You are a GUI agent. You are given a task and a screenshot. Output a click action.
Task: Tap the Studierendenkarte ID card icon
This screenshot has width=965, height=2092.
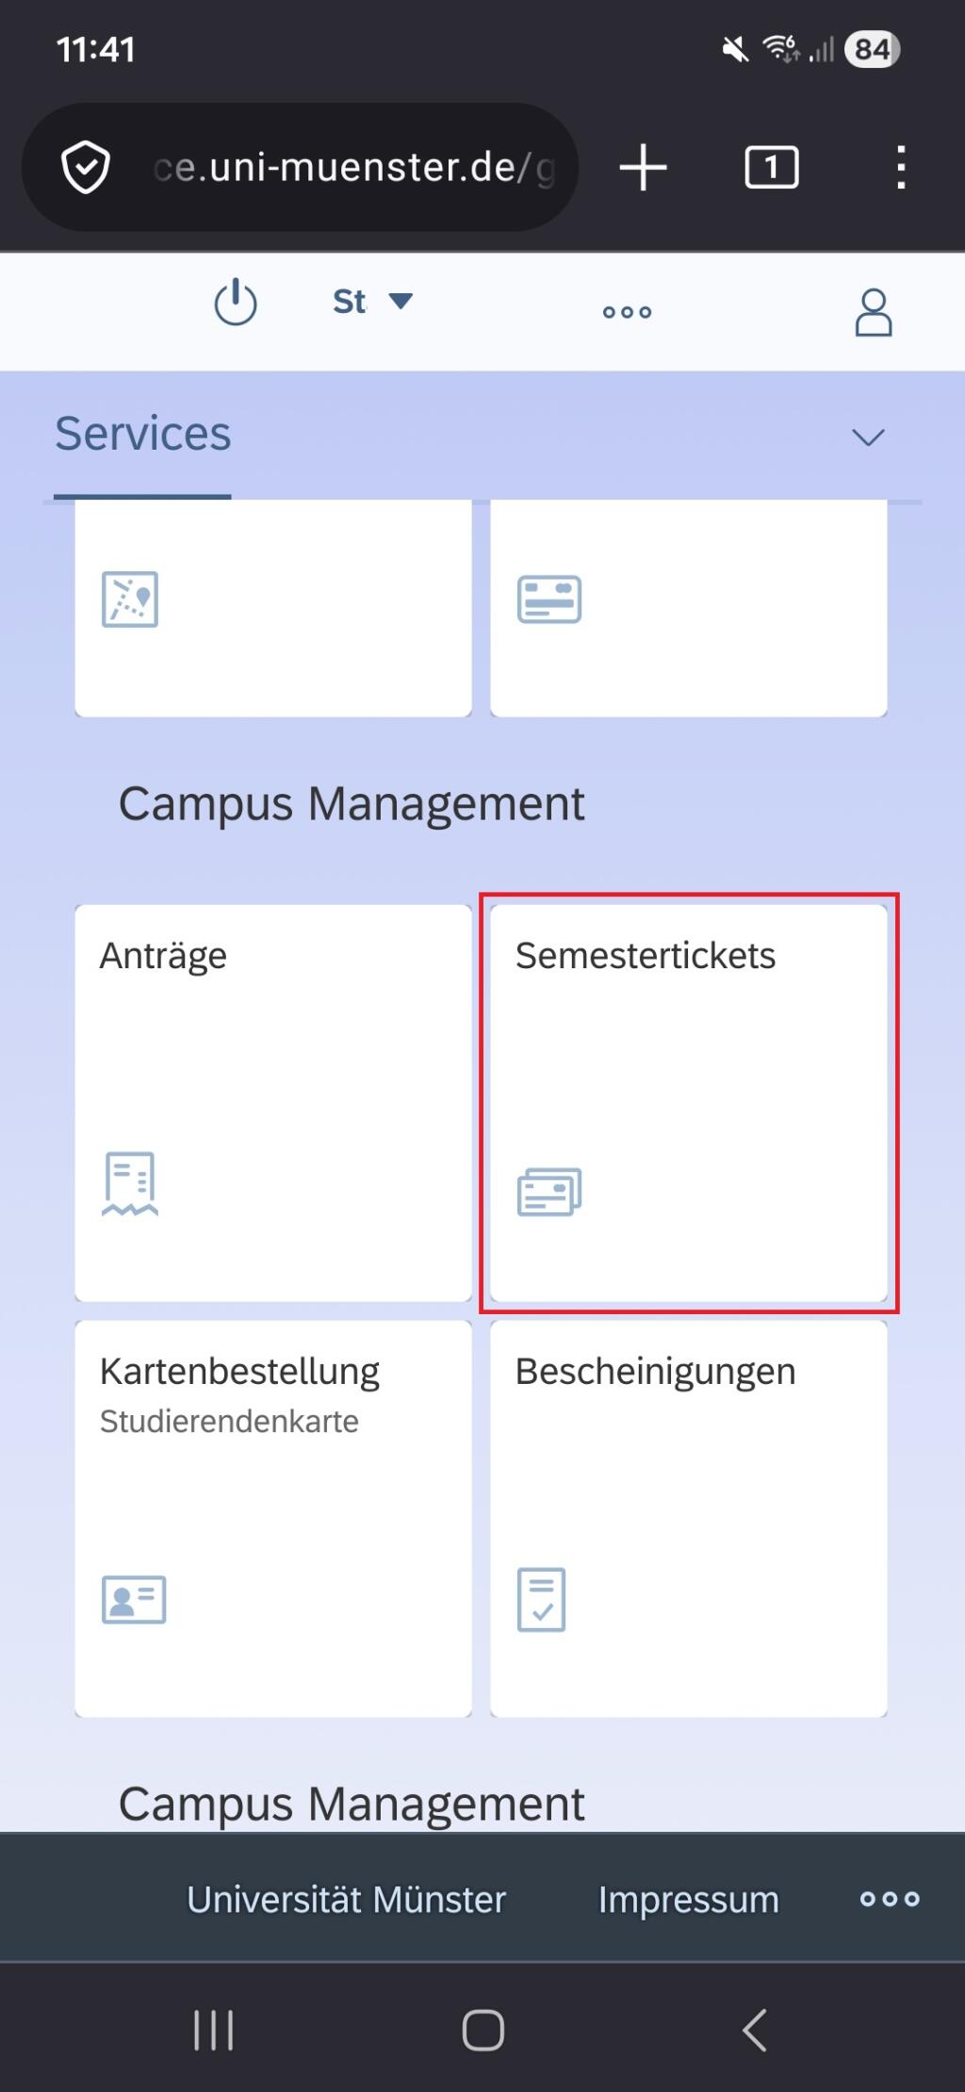pos(134,1599)
